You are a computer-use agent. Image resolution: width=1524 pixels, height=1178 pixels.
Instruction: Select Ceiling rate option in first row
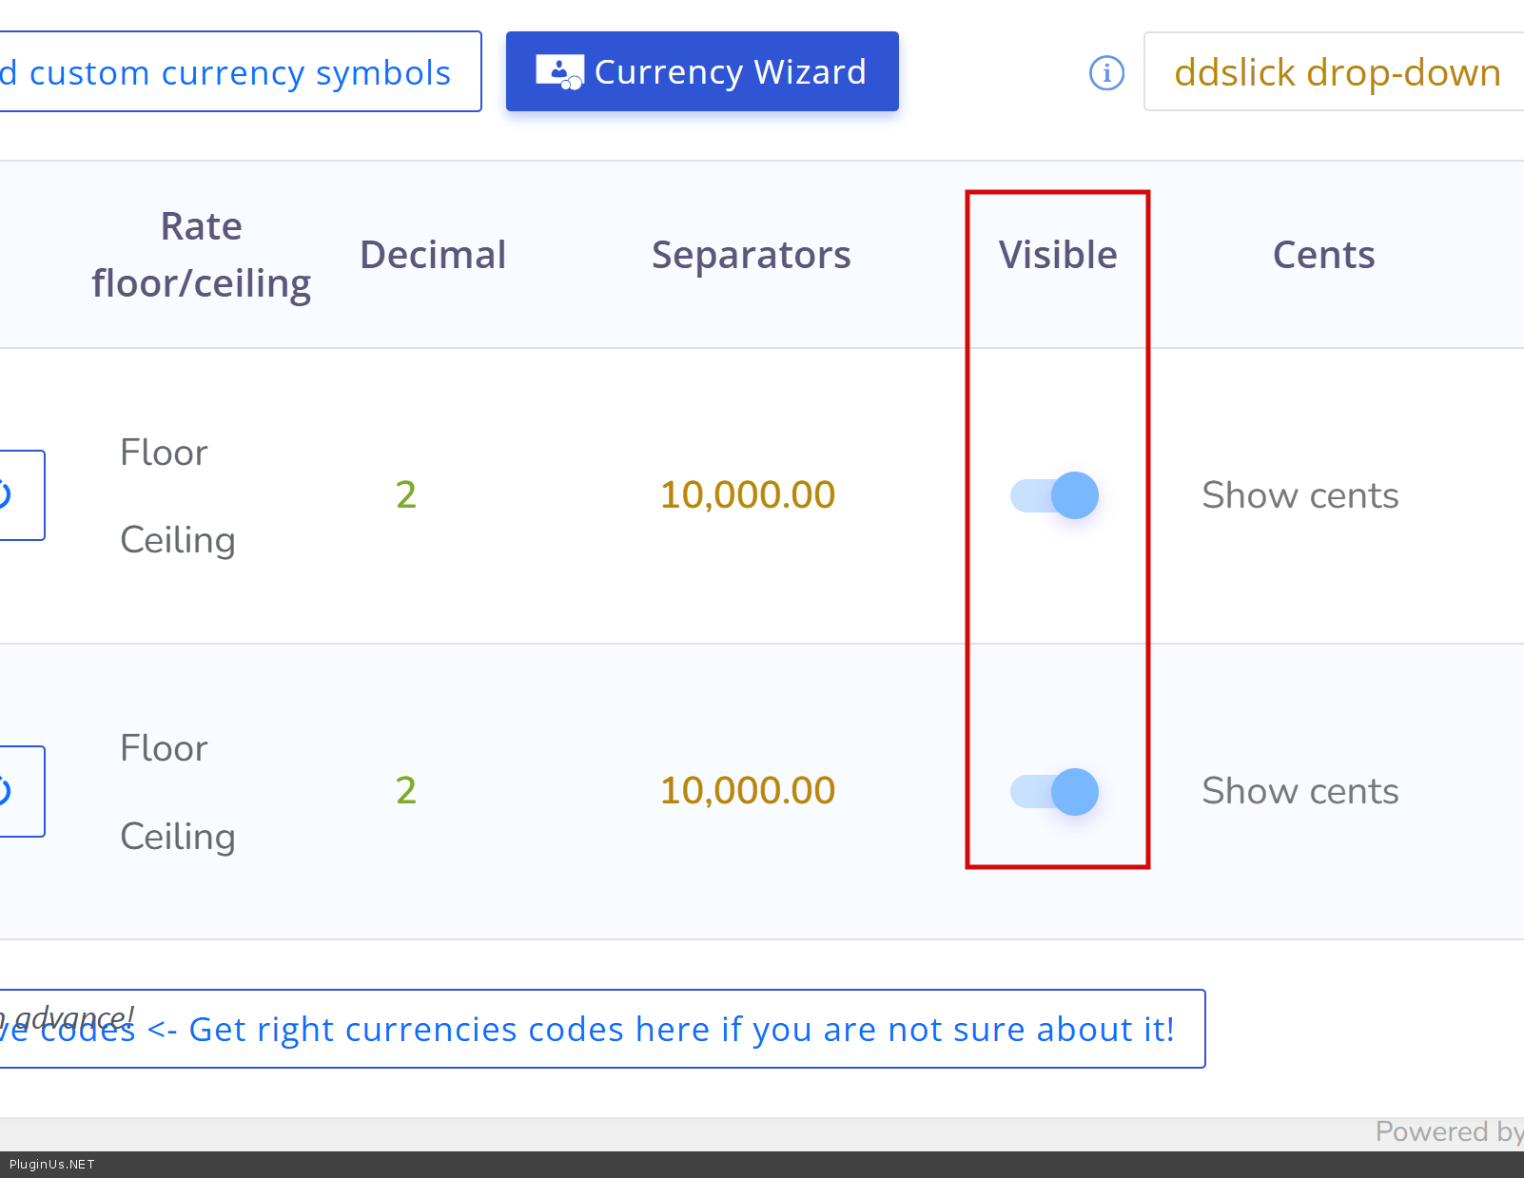[x=178, y=540]
